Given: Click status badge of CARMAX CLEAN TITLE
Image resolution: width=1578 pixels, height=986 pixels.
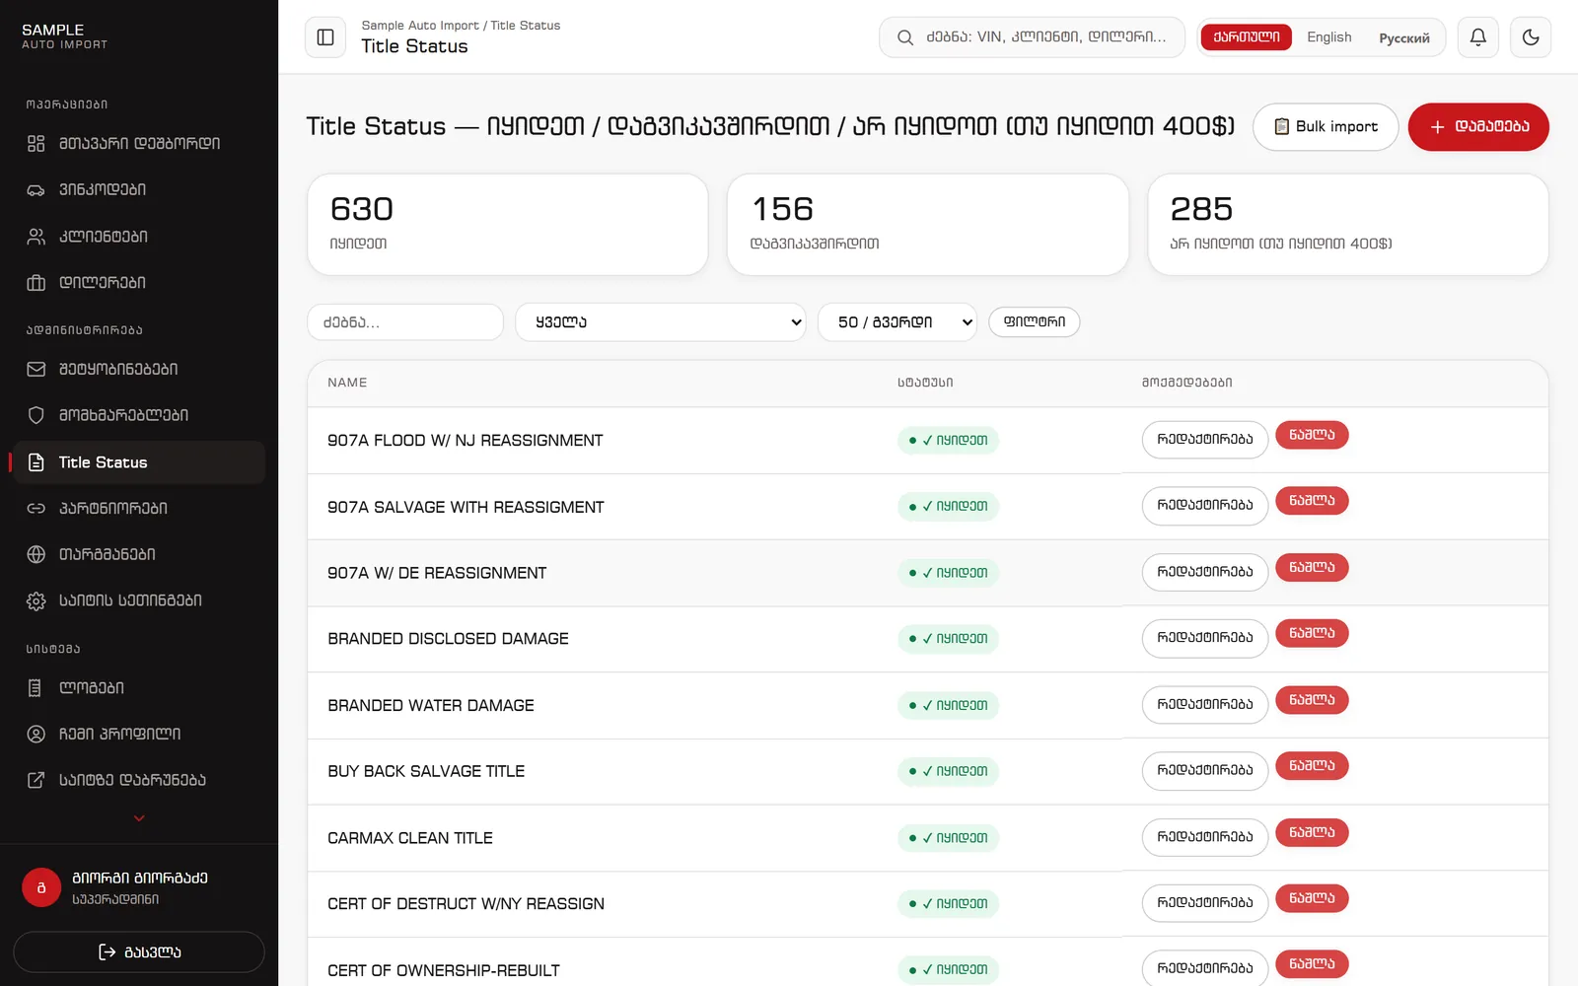Looking at the screenshot, I should point(948,838).
